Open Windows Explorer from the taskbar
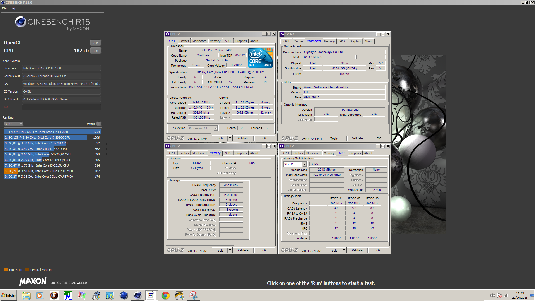 [x=26, y=295]
